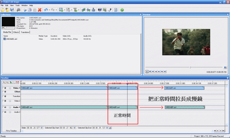Click the Add Effect toolbar icon
230x138 pixels.
coord(68,10)
